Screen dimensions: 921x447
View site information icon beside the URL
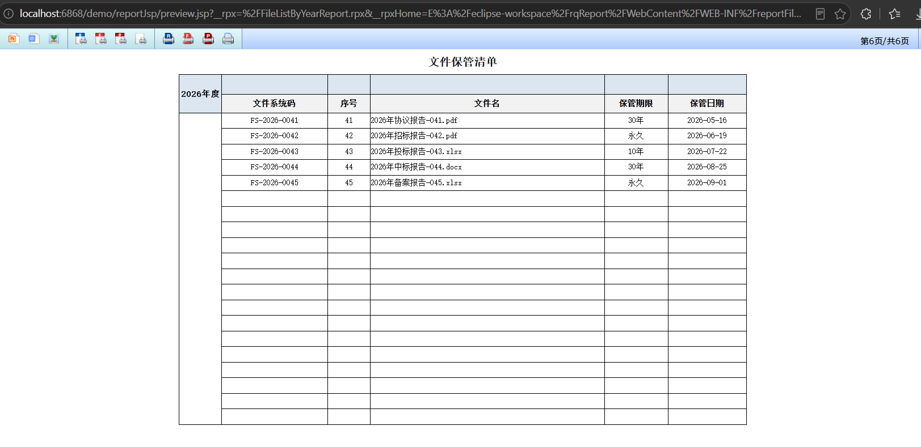[x=9, y=14]
